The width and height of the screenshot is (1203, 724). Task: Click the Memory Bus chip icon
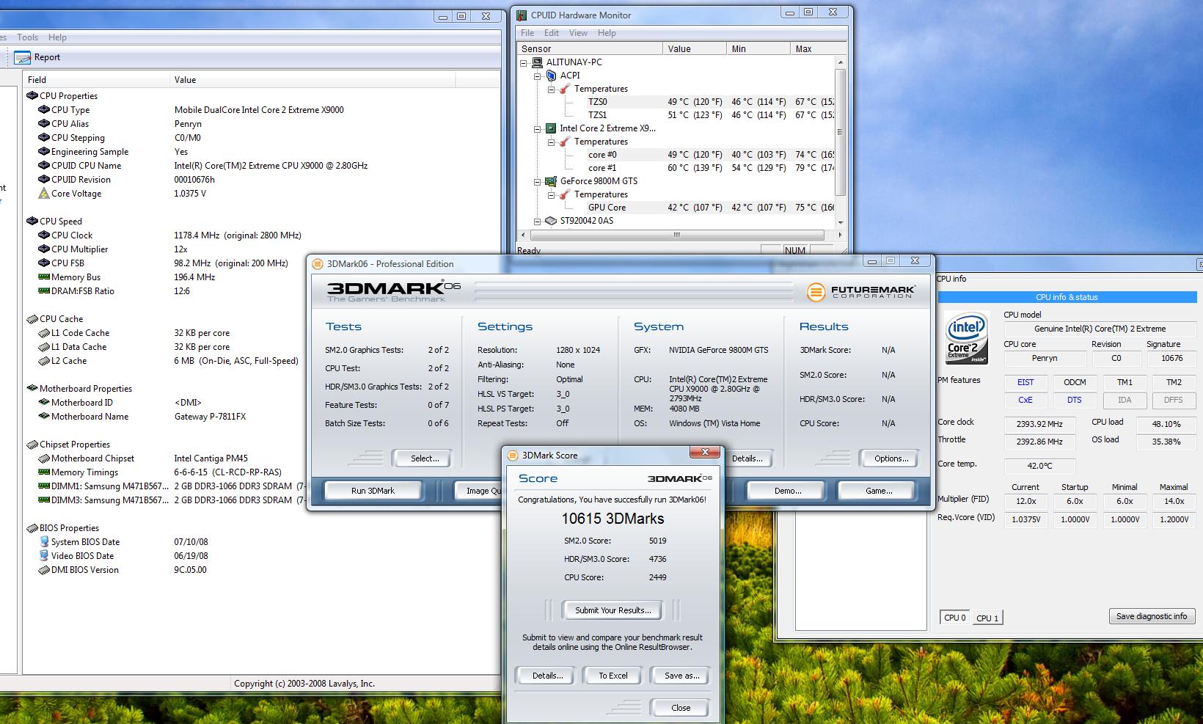coord(44,277)
